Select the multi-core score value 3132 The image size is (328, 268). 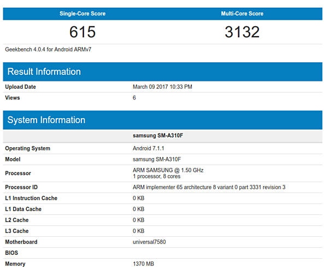coord(242,32)
